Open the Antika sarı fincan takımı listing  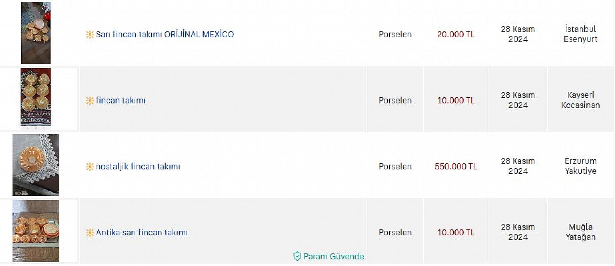tap(142, 232)
